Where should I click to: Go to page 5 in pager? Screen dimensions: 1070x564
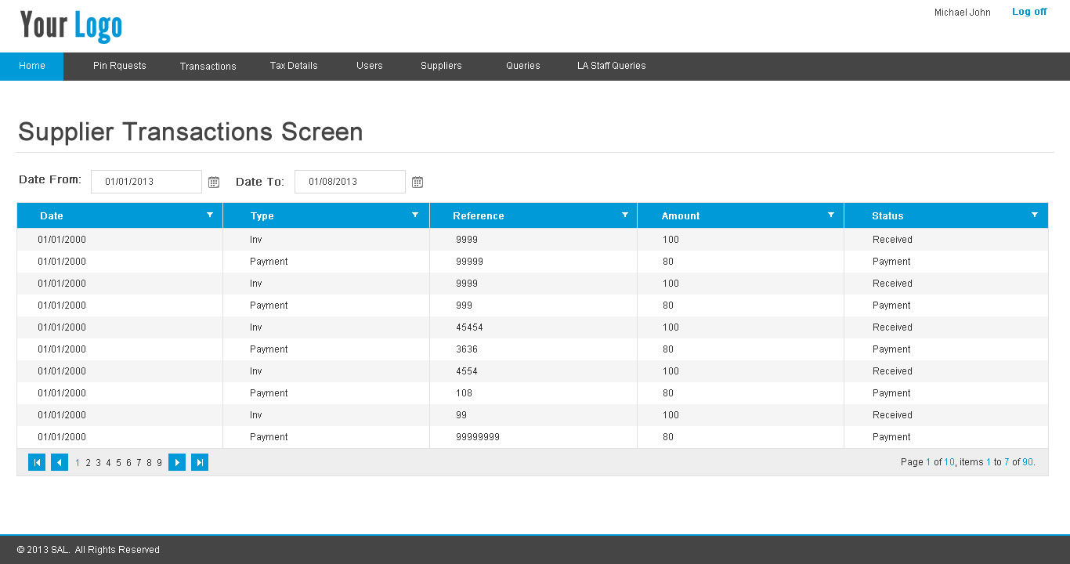point(119,463)
